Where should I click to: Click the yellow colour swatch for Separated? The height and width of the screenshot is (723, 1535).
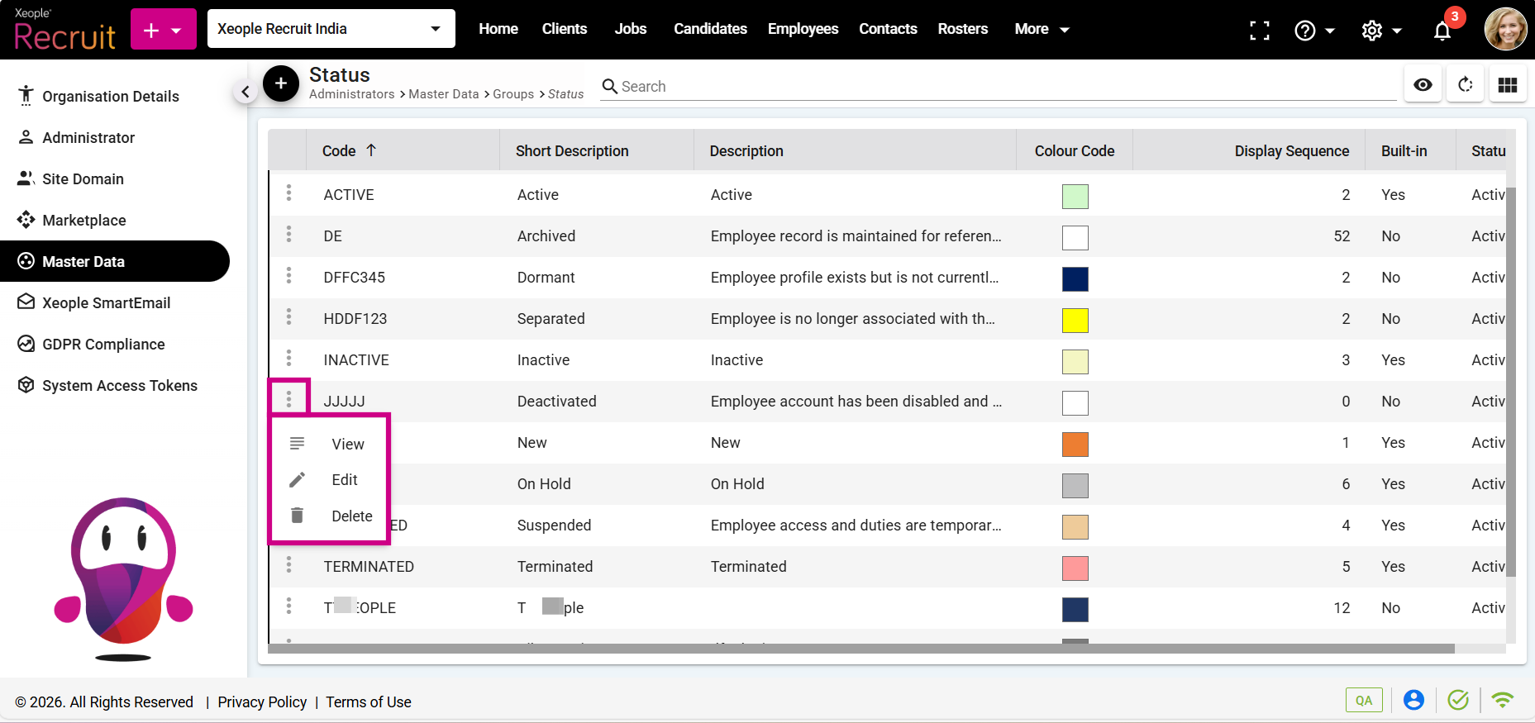coord(1075,320)
